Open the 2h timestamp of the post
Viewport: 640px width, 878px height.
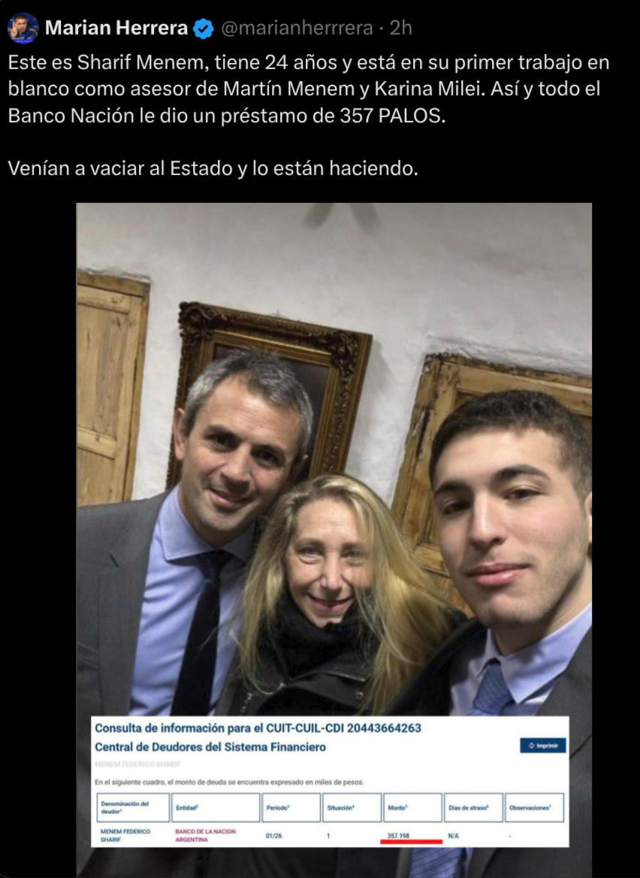pos(400,28)
